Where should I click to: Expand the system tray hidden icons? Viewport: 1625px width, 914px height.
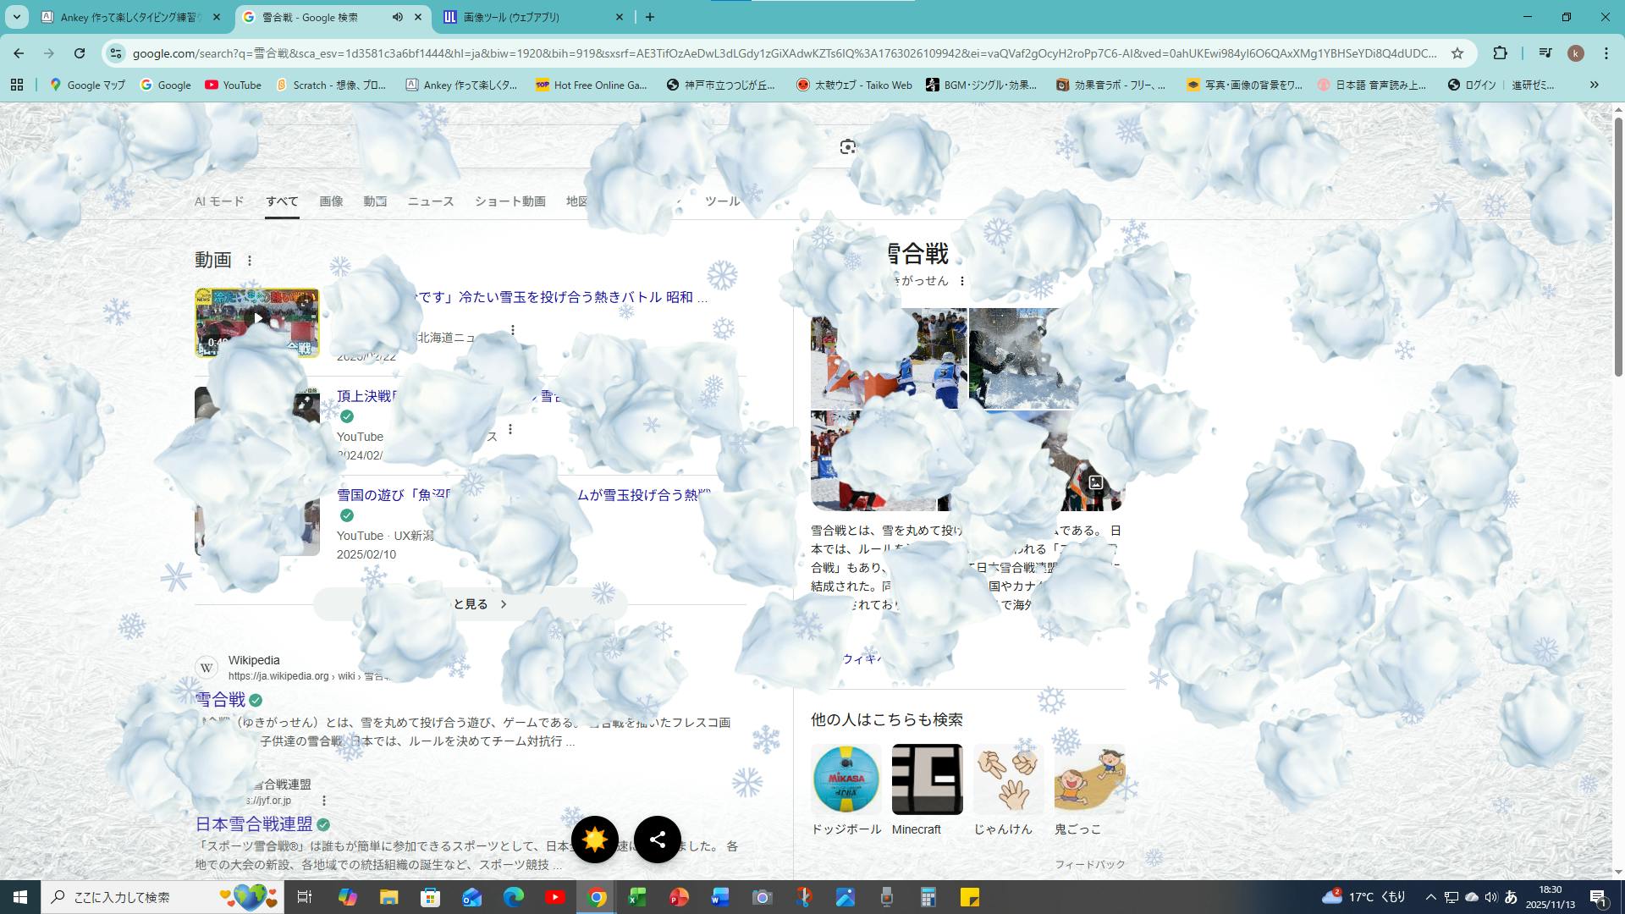coord(1430,897)
